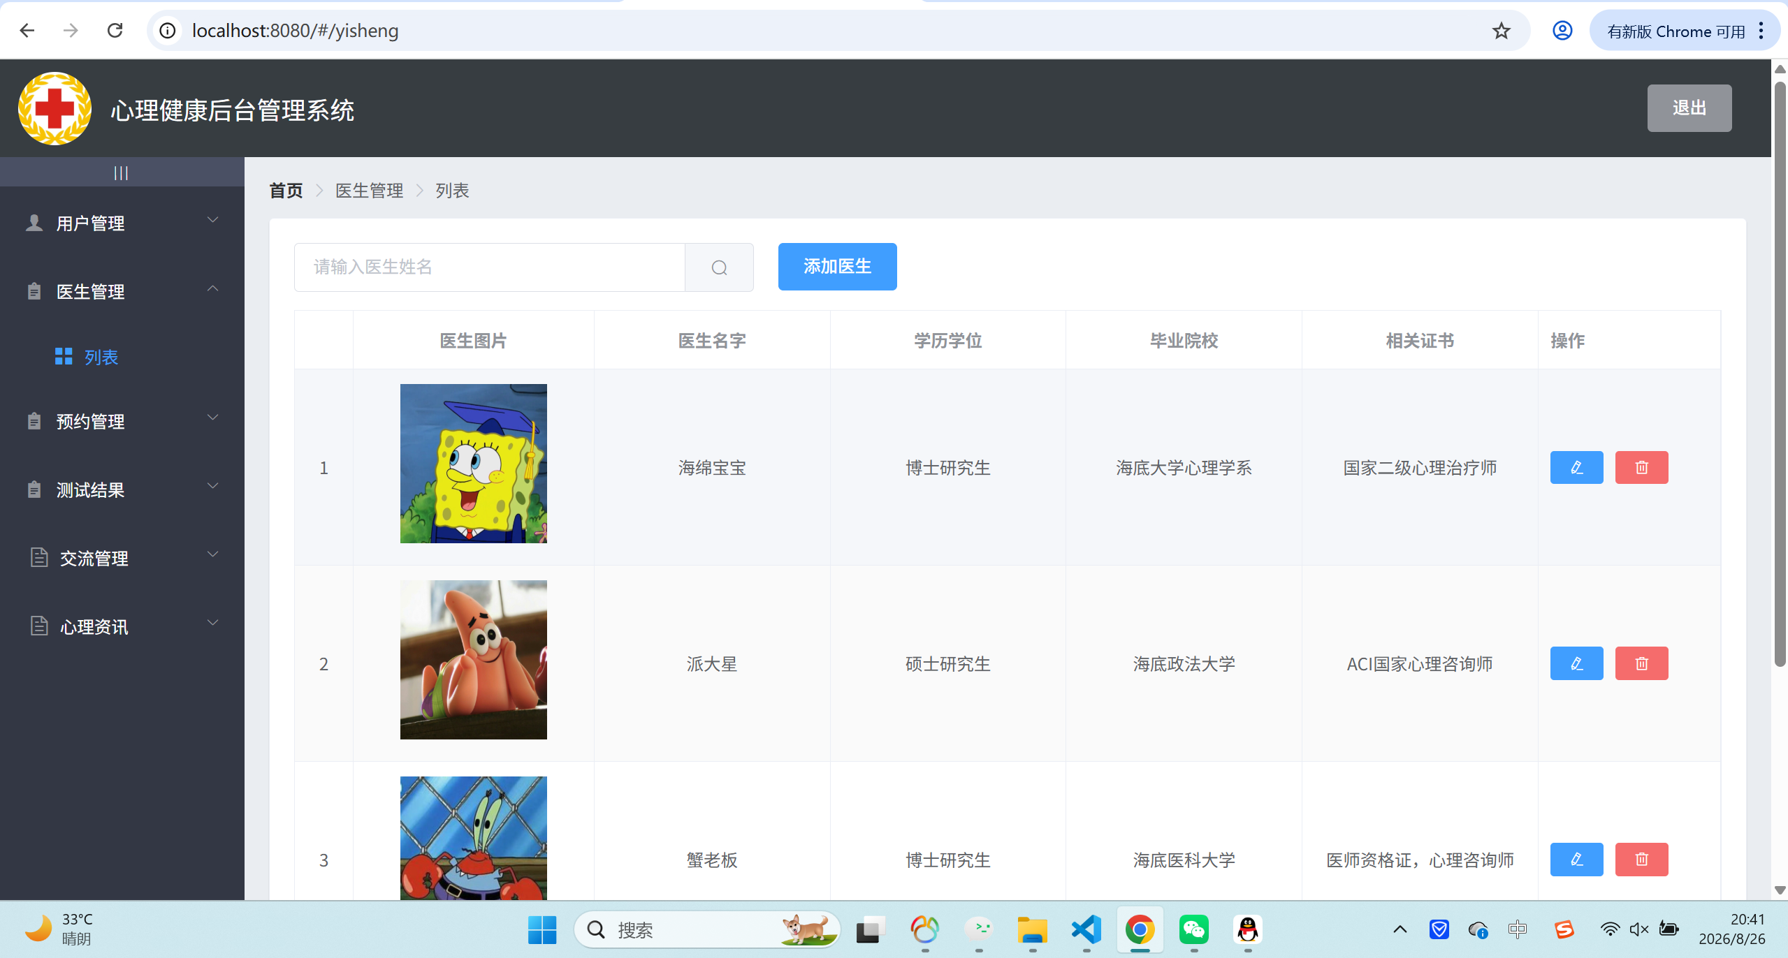Screen dimensions: 1788x958
Task: Open the clock showing 20:41
Action: tap(1731, 929)
